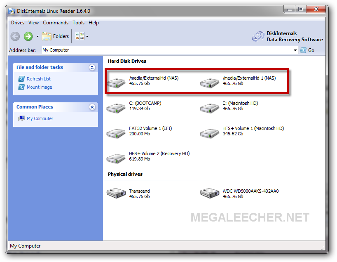The width and height of the screenshot is (337, 262).
Task: Select the WDC WD5000AAKS-402AA0 physical drive icon
Action: click(x=210, y=193)
